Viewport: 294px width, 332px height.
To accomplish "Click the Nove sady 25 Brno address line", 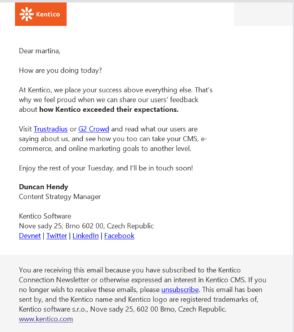I will coord(86,226).
